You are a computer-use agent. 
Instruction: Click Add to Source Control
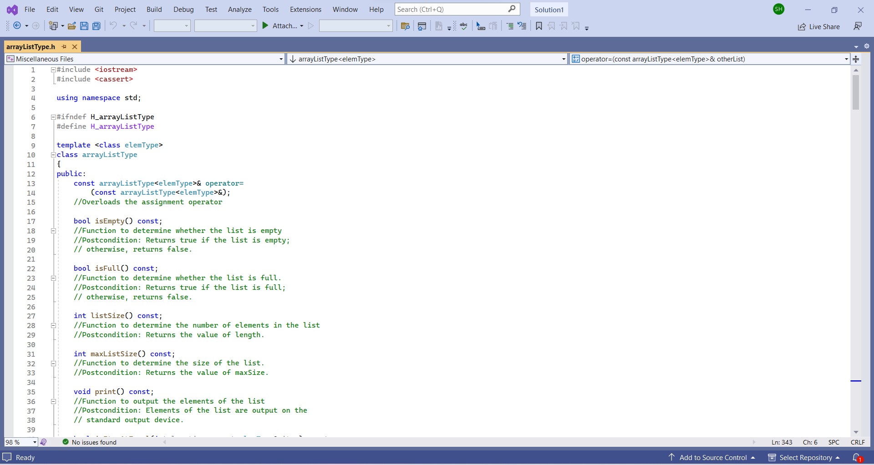(712, 457)
